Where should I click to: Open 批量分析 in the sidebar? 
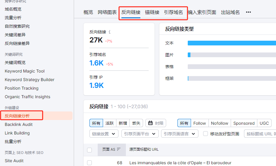[x=13, y=142]
